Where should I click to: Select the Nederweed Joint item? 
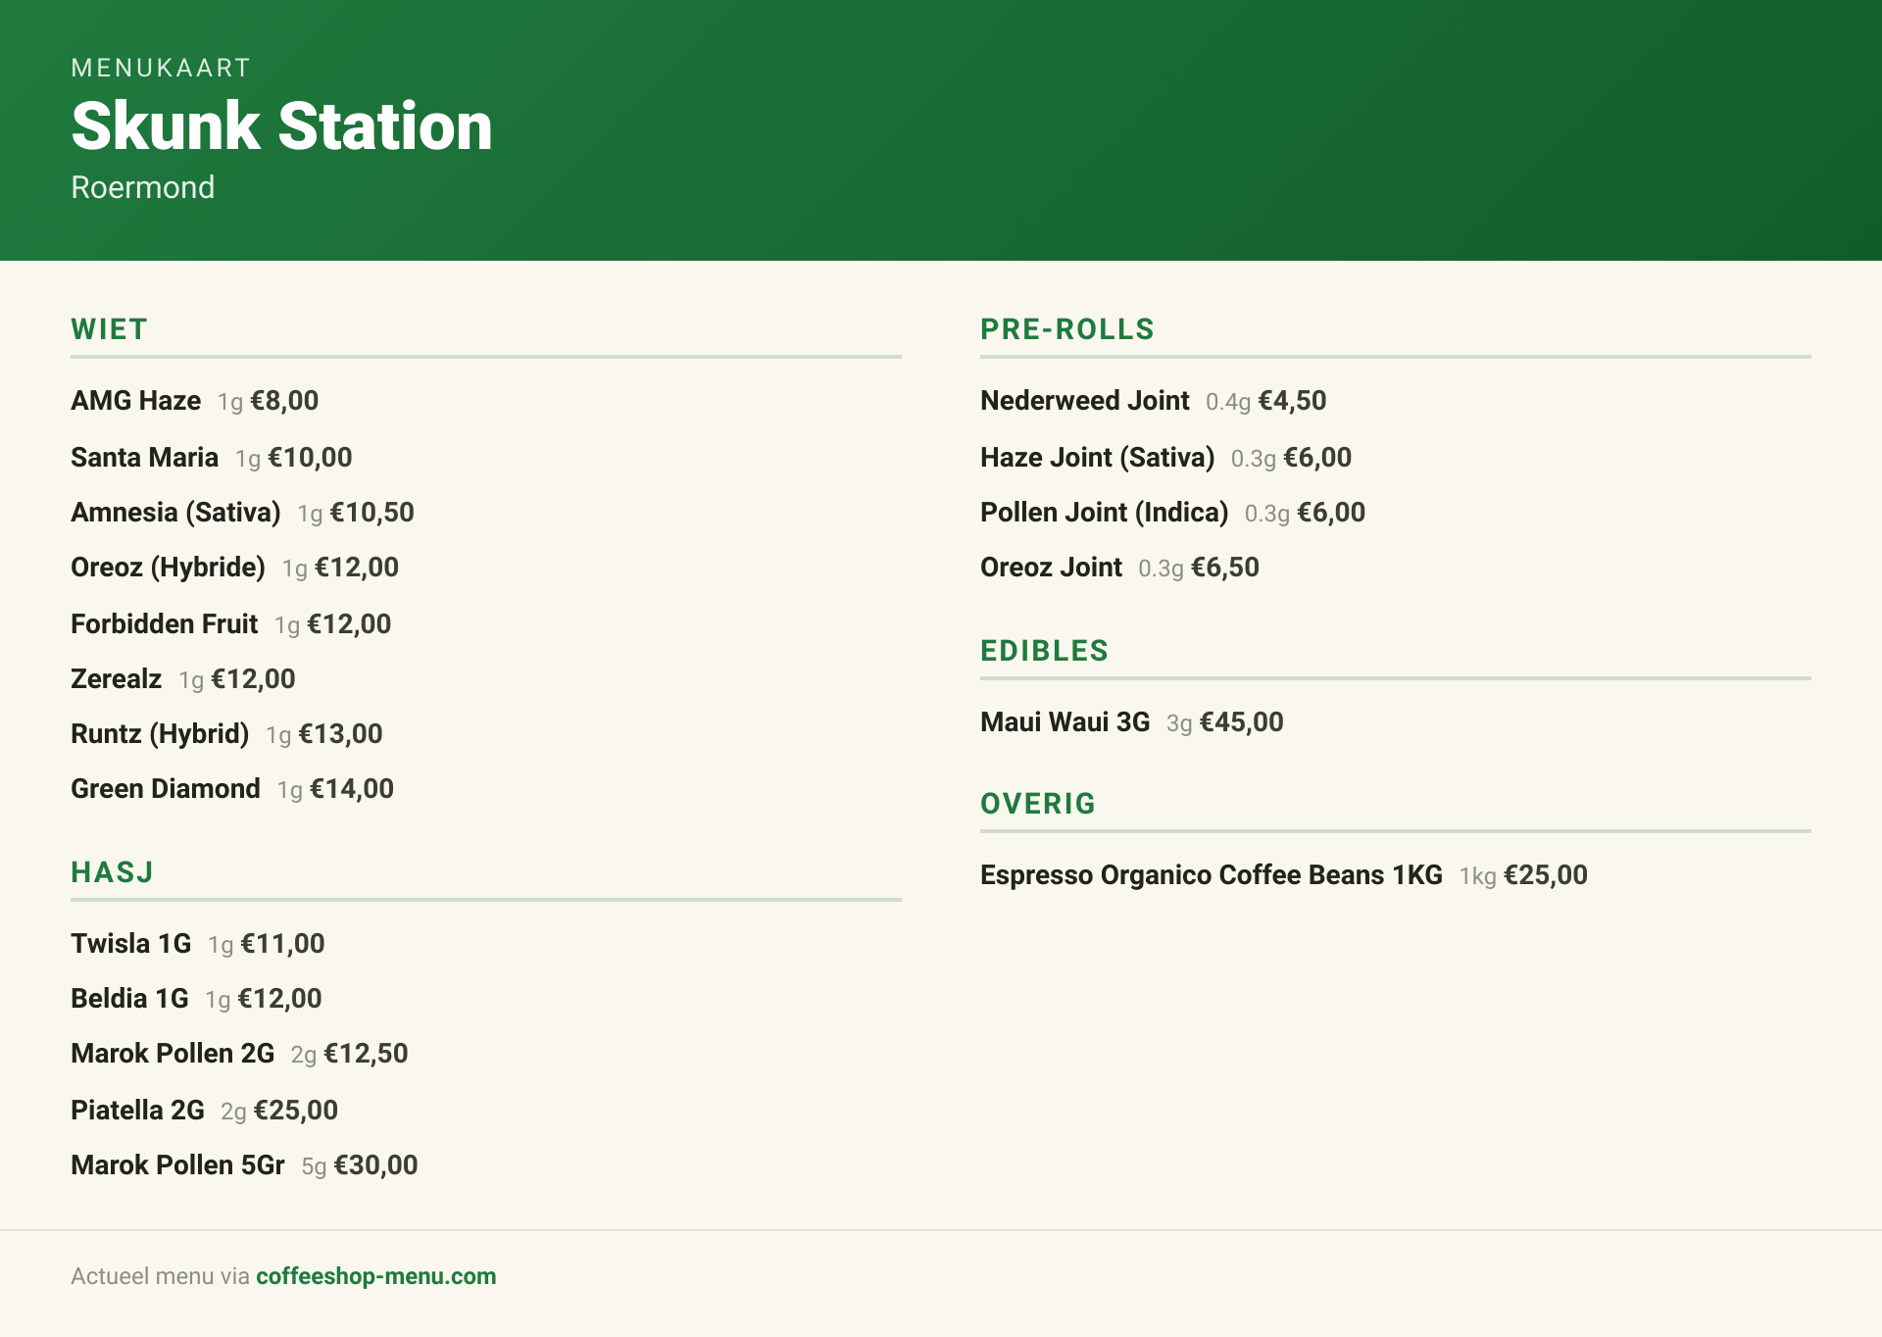tap(1084, 401)
